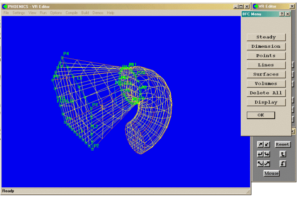Image resolution: width=297 pixels, height=197 pixels.
Task: Click the left-turning return arrow icon
Action: point(260,154)
